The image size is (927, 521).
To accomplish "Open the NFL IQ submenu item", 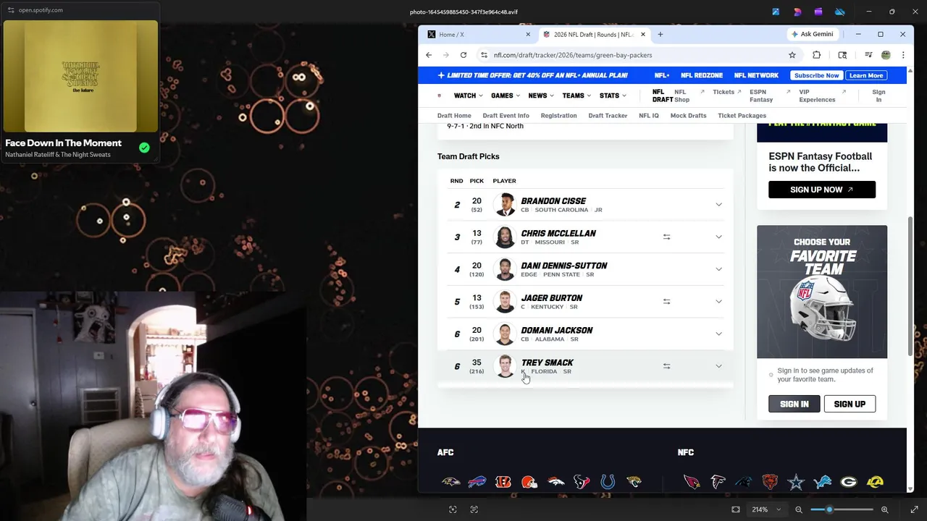I will tap(649, 116).
